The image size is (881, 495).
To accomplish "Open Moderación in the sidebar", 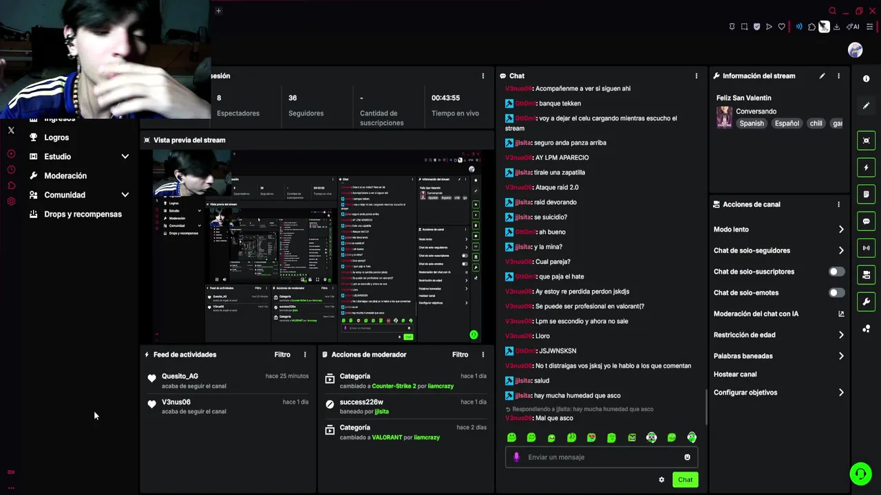I will tap(65, 176).
